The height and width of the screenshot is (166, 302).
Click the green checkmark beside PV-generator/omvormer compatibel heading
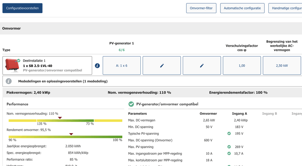coord(131,104)
